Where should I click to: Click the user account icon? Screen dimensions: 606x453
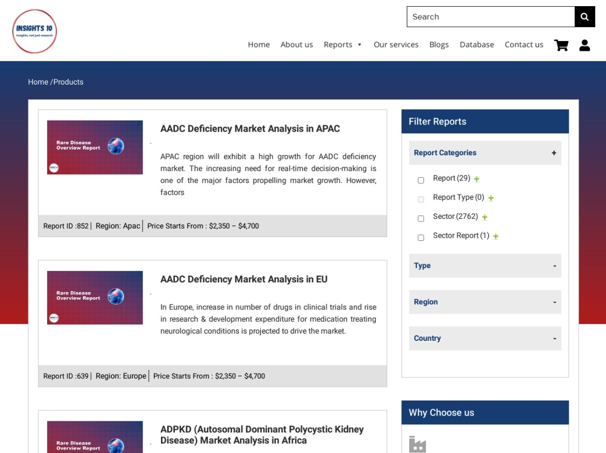[584, 45]
